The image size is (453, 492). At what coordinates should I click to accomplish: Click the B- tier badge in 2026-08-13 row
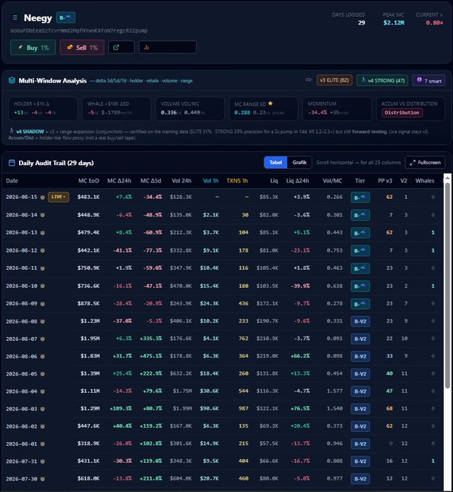pos(360,233)
